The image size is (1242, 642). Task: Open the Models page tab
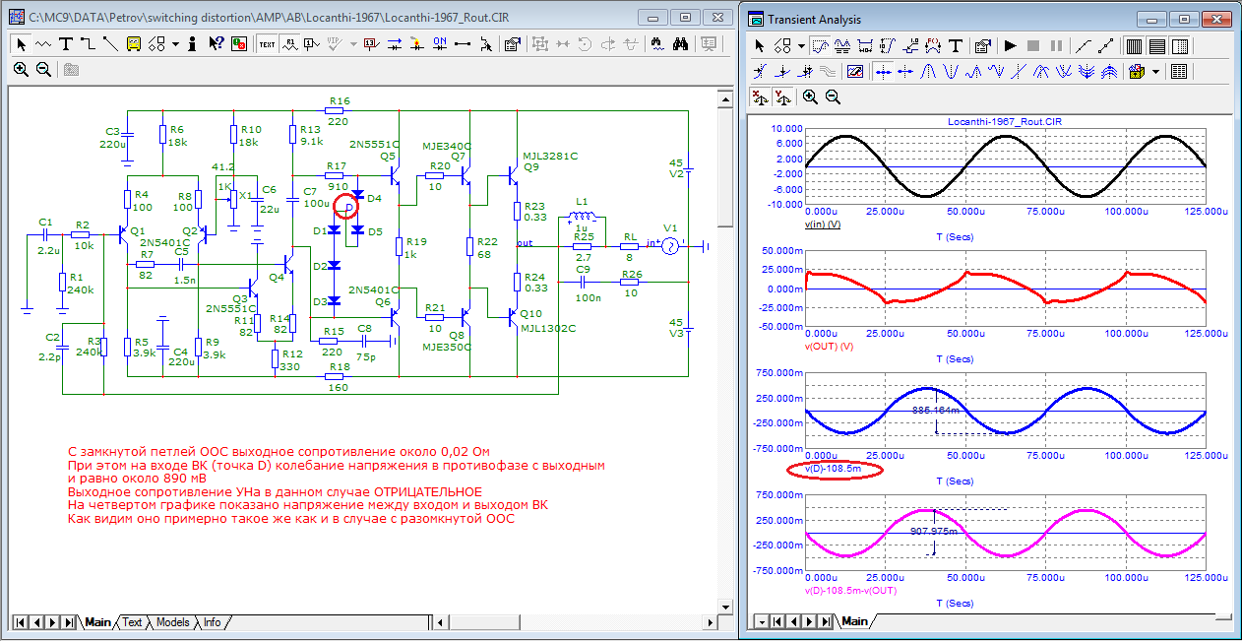(172, 622)
